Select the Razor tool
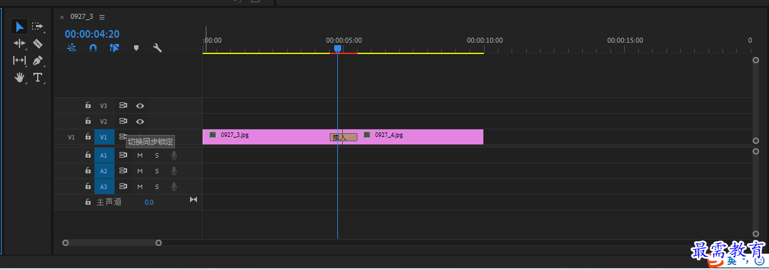The width and height of the screenshot is (769, 270). point(38,43)
